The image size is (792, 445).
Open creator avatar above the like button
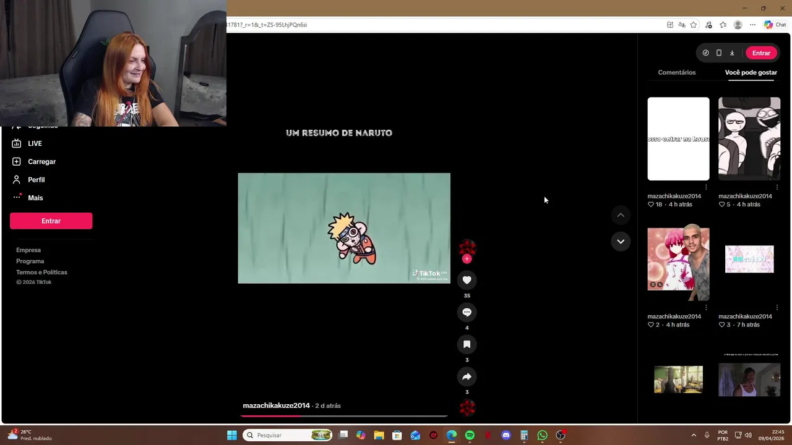click(x=467, y=248)
